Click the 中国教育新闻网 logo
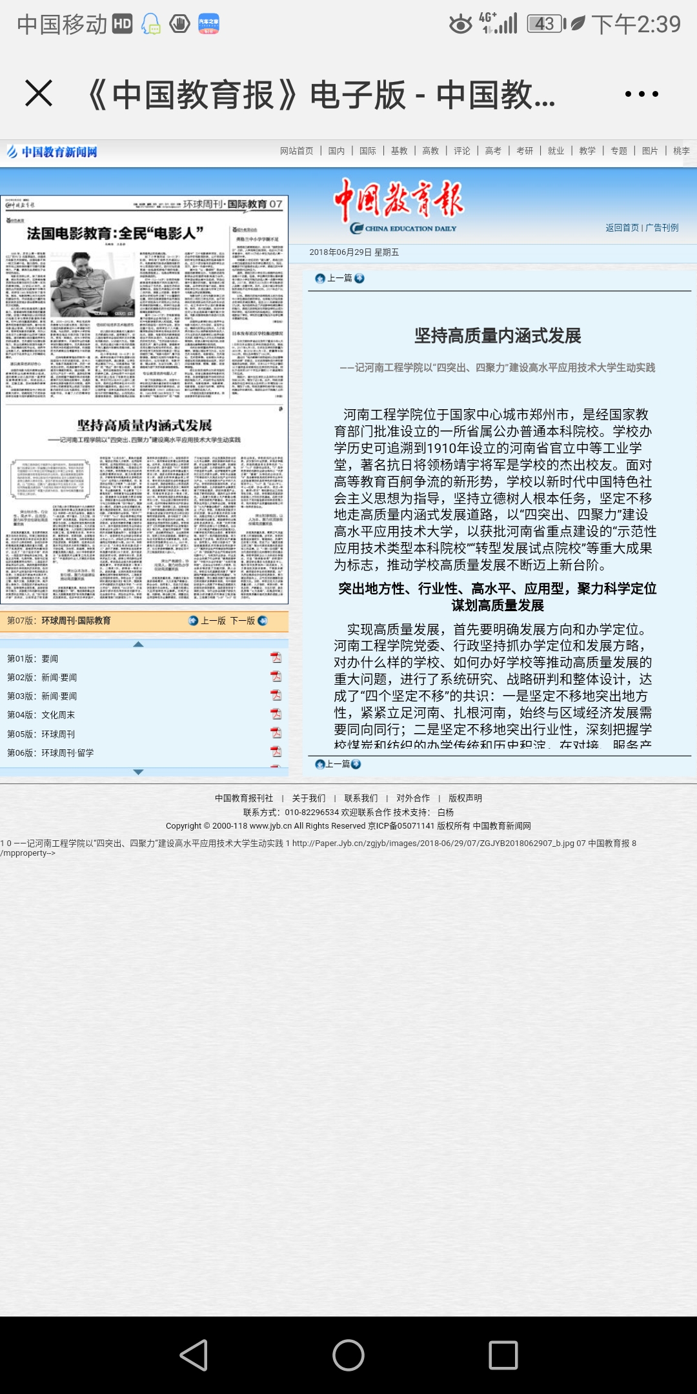 pyautogui.click(x=52, y=152)
